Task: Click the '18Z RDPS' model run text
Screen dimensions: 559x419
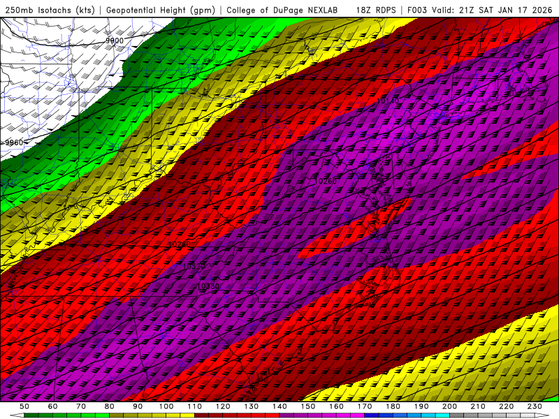Action: click(x=376, y=10)
